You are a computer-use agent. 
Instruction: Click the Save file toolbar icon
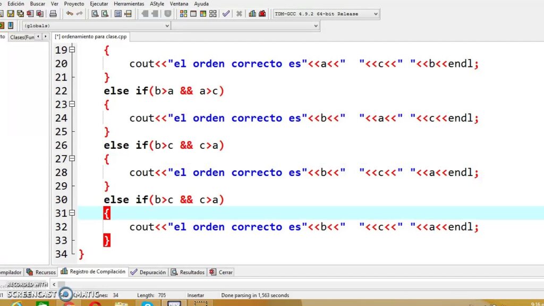tap(11, 14)
